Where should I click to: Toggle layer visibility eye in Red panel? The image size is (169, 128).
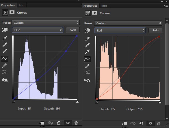coord(151,123)
